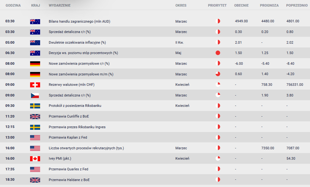Screen dimensions: 310x187
Task: Click priority icon in Czech retail sales row
Action: 218,95
